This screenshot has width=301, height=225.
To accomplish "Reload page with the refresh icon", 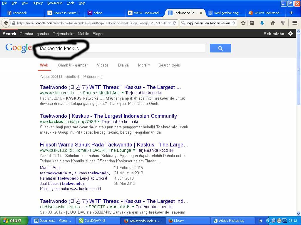I will point(174,23).
